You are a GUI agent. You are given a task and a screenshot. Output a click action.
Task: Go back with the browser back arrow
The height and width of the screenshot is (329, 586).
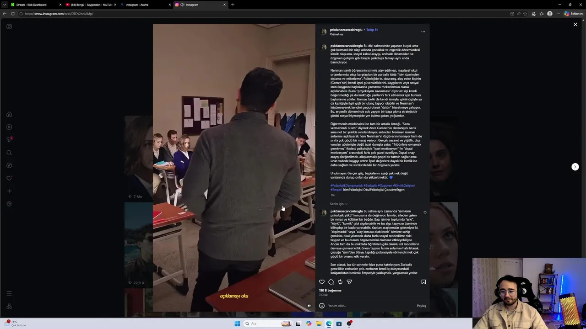pyautogui.click(x=5, y=14)
